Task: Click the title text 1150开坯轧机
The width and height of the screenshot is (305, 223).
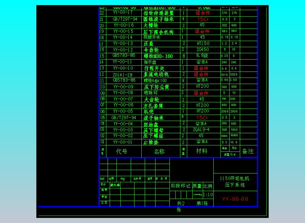Action: click(x=235, y=178)
